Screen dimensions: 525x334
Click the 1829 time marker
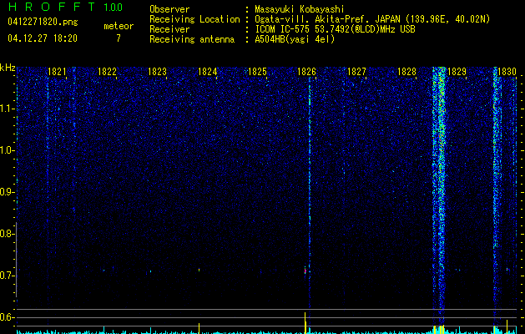click(x=457, y=72)
